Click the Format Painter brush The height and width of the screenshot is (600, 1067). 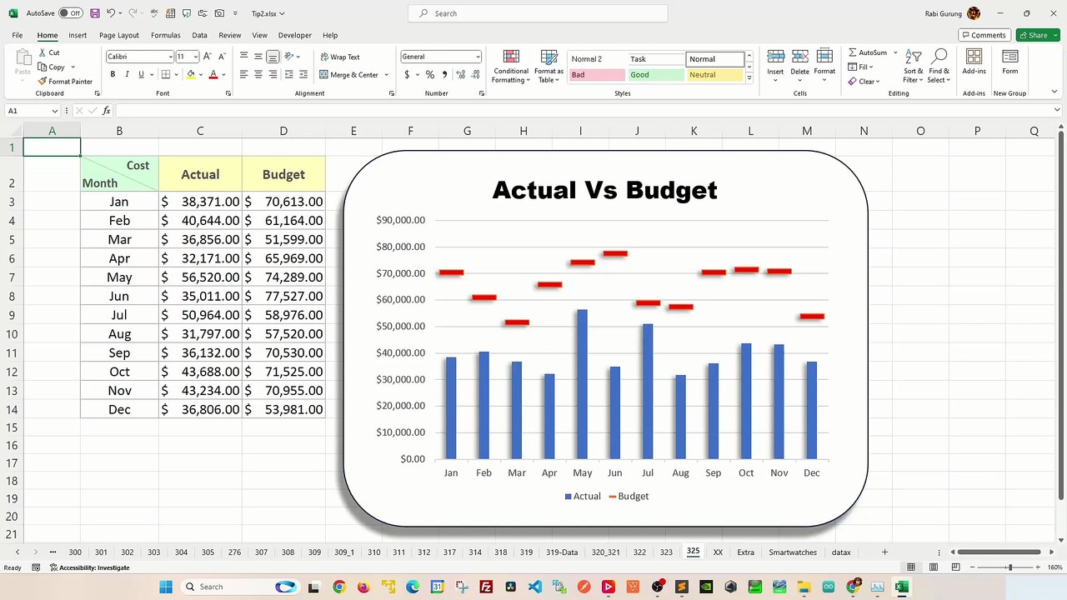point(43,81)
